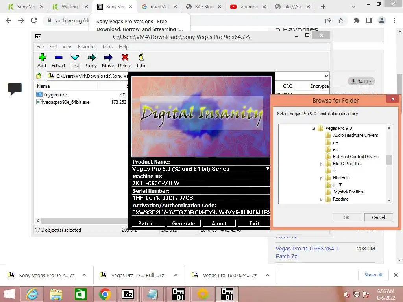Switch to 7-Zip in the taskbar
The height and width of the screenshot is (302, 403).
point(128,294)
